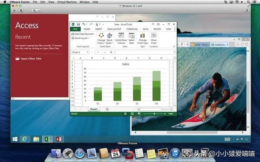Viewport: 260px width, 162px height.
Task: Switch to the INSERT ribbon tab
Action: 98,29
